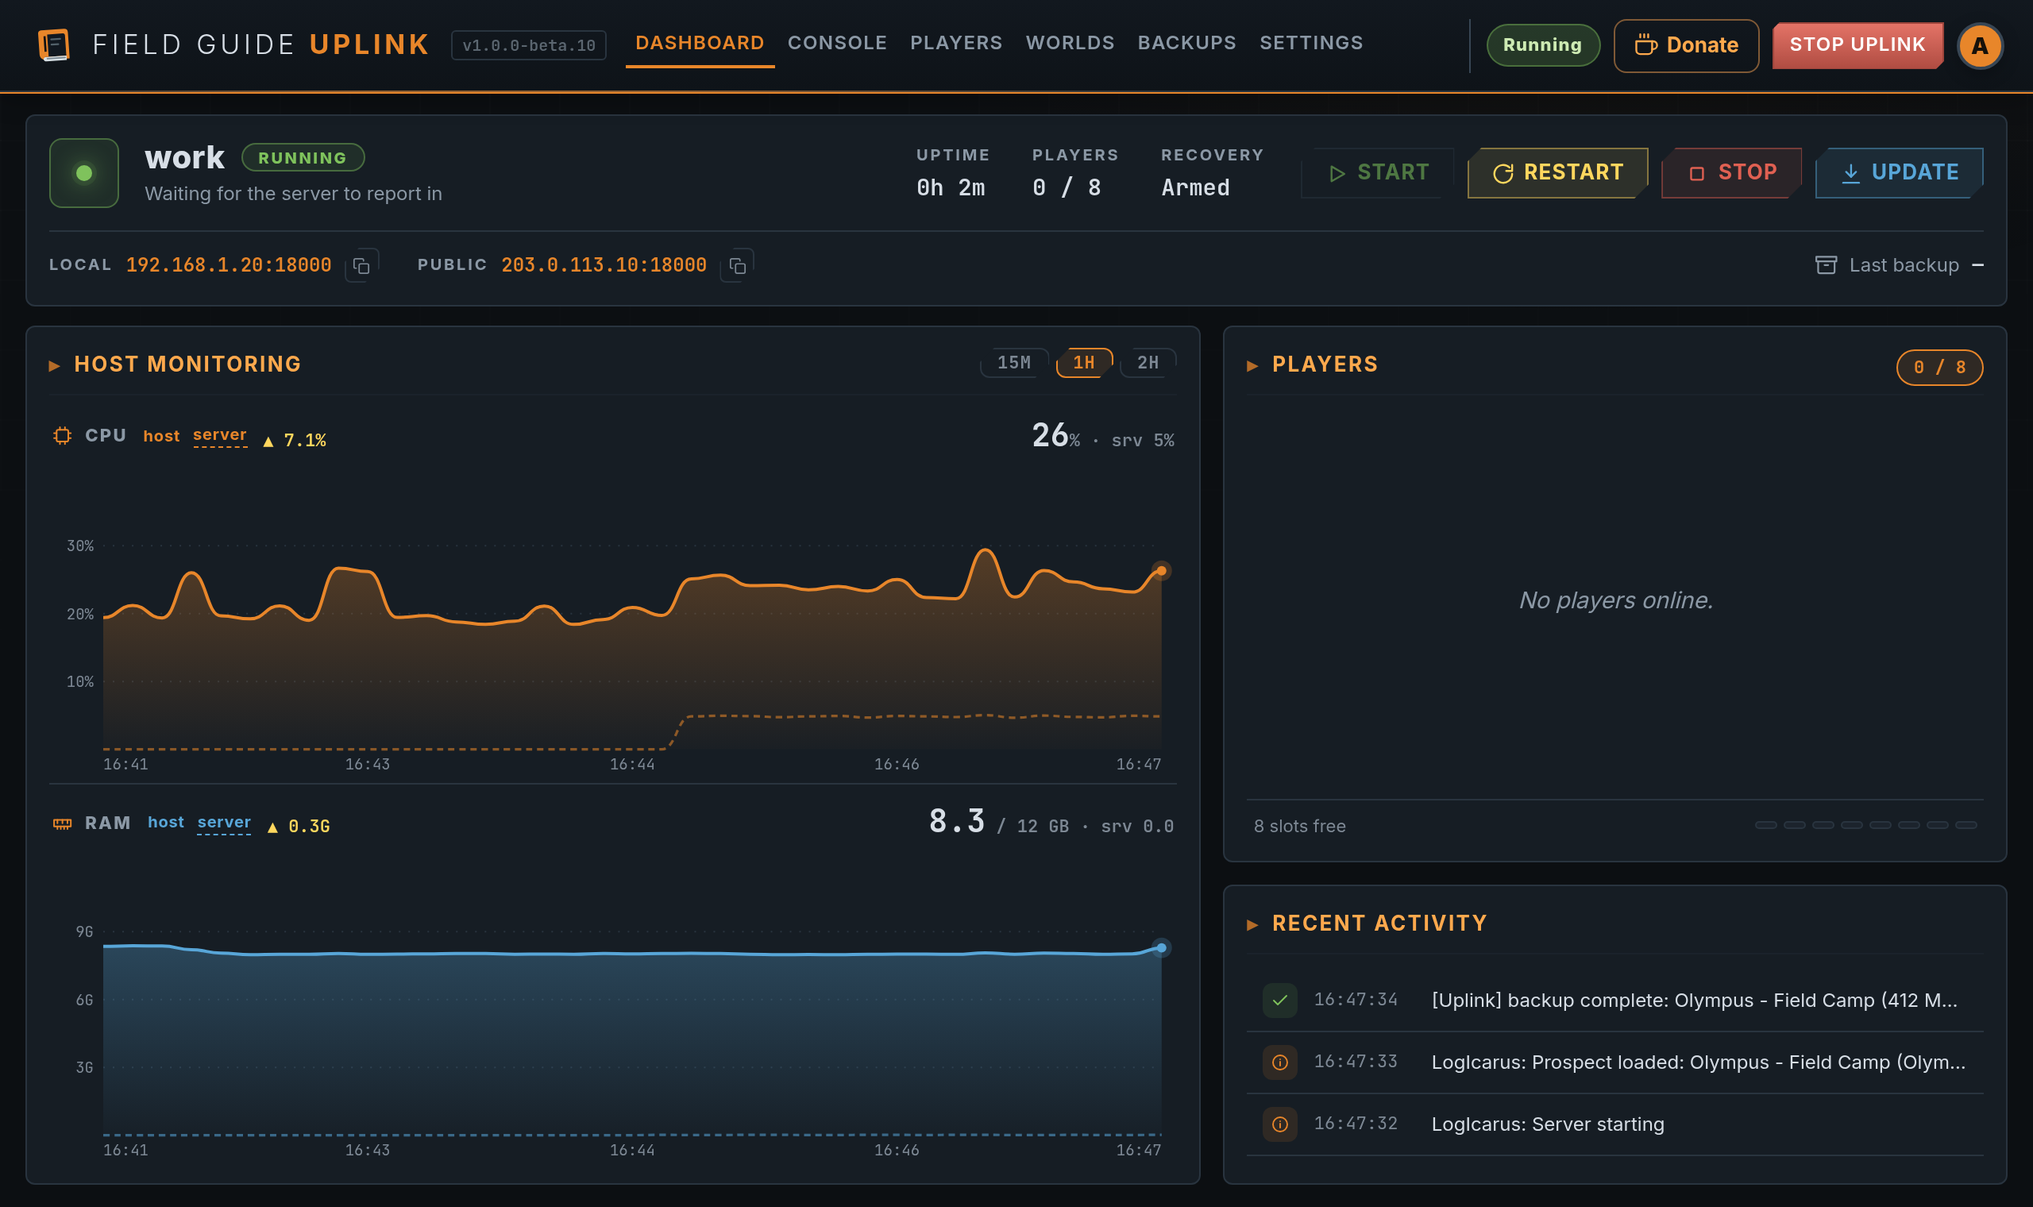This screenshot has width=2033, height=1207.
Task: Click the Server starting activity entry
Action: coord(1614,1124)
